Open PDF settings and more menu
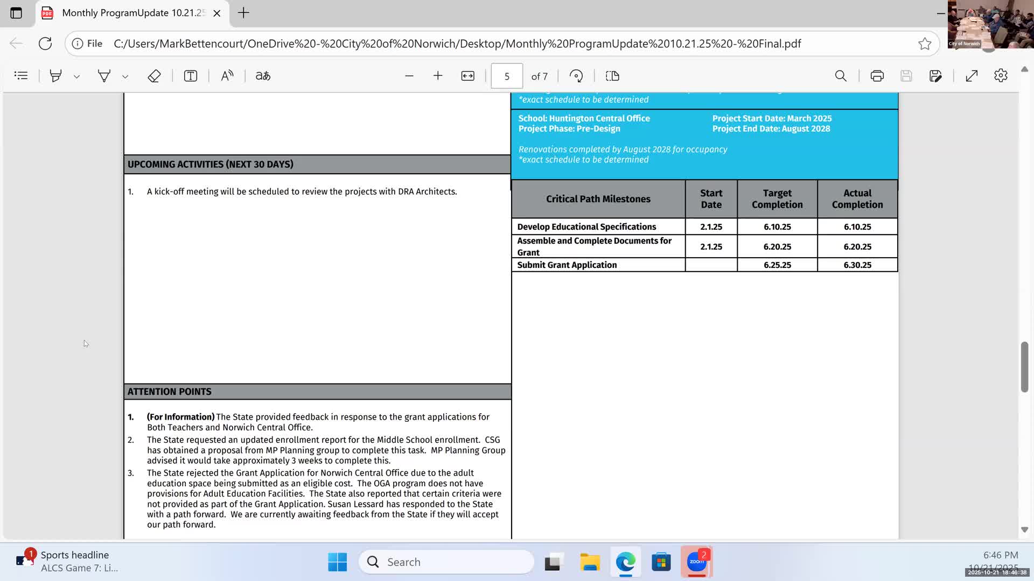Screen dimensions: 1034x581 [1001, 76]
